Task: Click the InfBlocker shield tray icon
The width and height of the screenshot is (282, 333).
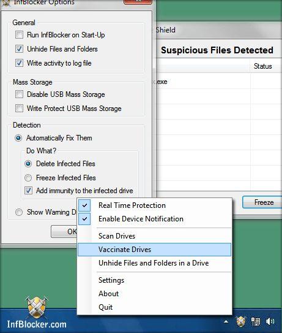Action: [x=241, y=321]
